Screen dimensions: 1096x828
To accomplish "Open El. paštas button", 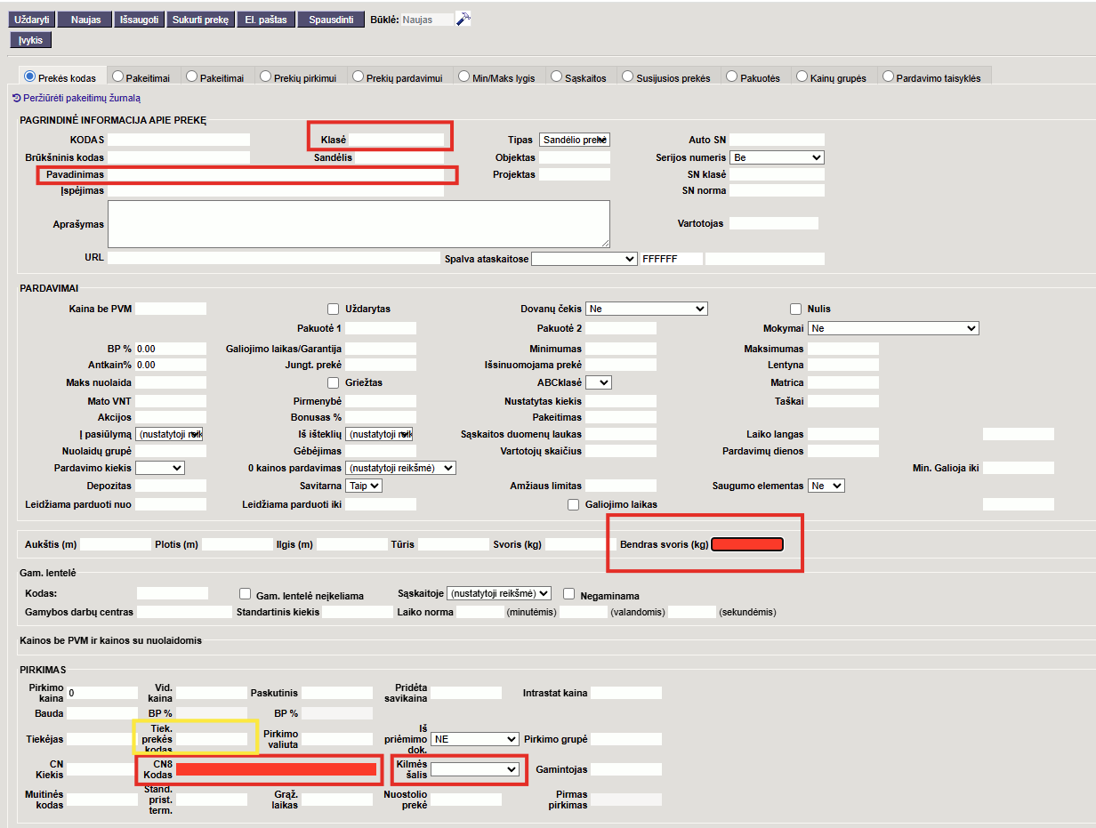I will coord(266,20).
